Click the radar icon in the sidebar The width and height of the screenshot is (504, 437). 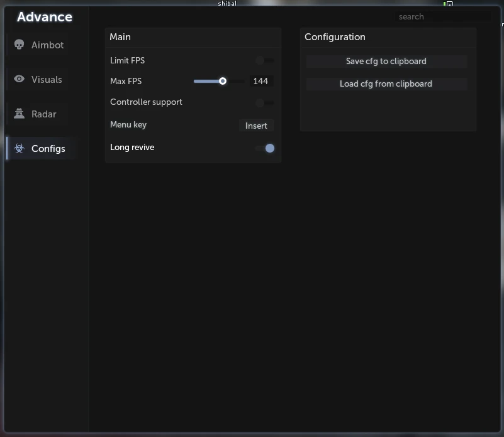[x=20, y=113]
